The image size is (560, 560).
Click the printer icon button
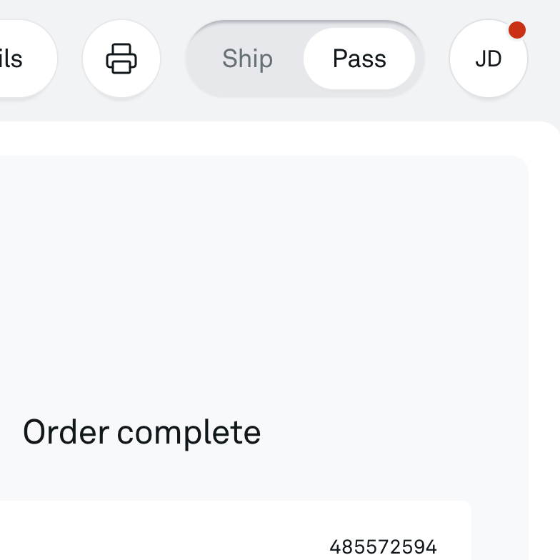pos(121,59)
